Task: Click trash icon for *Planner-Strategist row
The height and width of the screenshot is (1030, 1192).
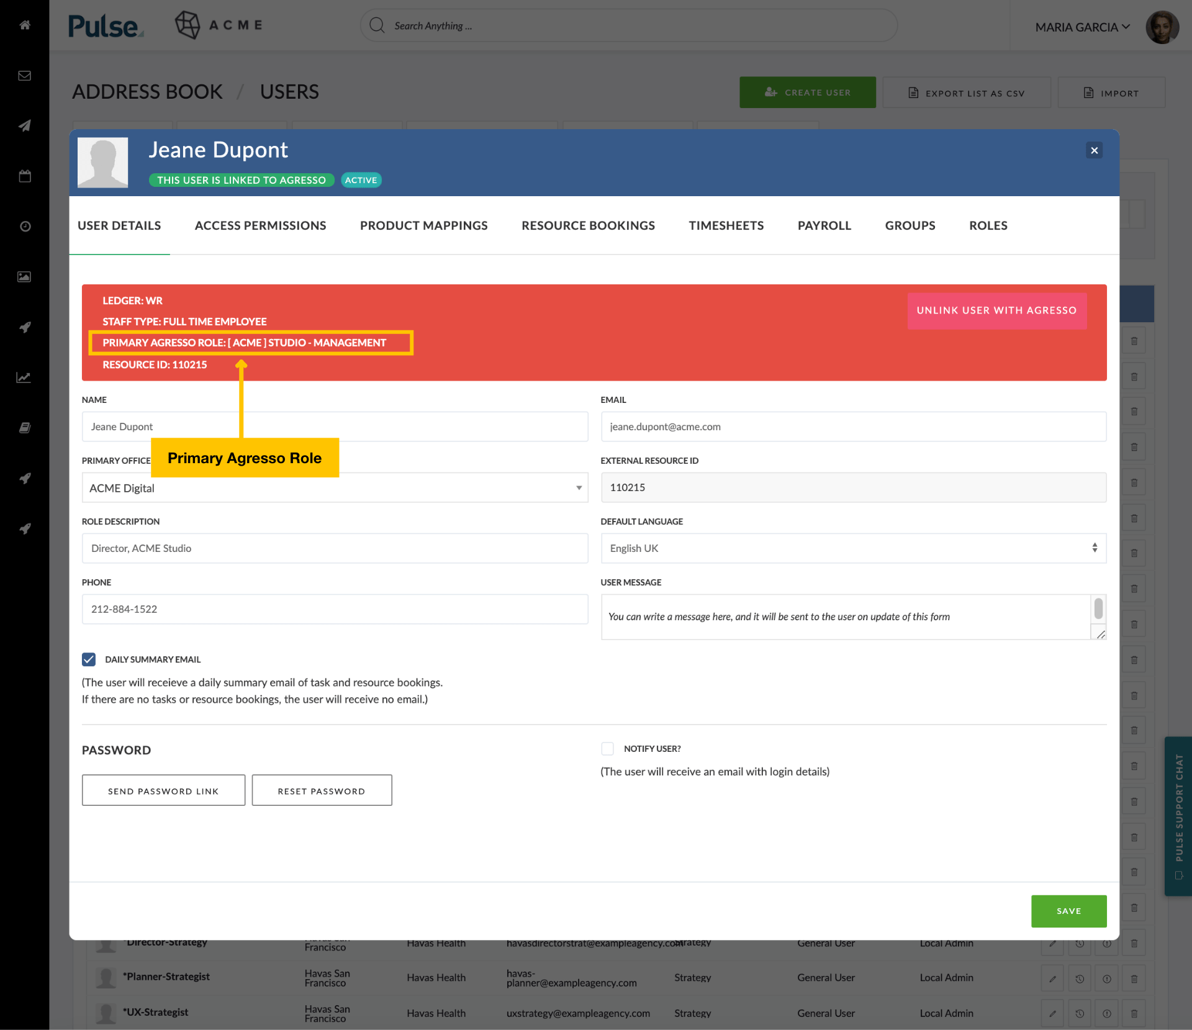Action: click(x=1134, y=978)
